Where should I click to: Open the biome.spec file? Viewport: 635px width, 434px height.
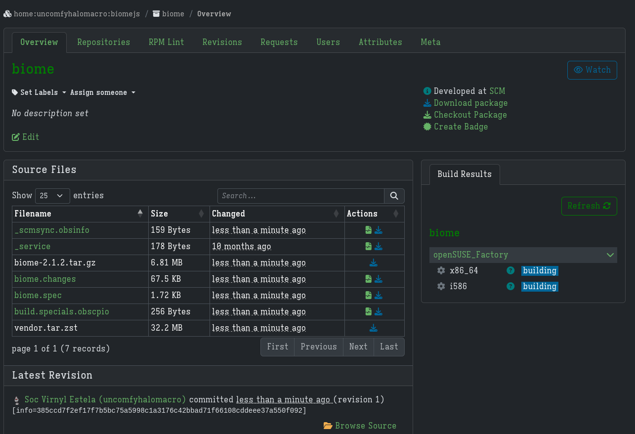pos(38,295)
